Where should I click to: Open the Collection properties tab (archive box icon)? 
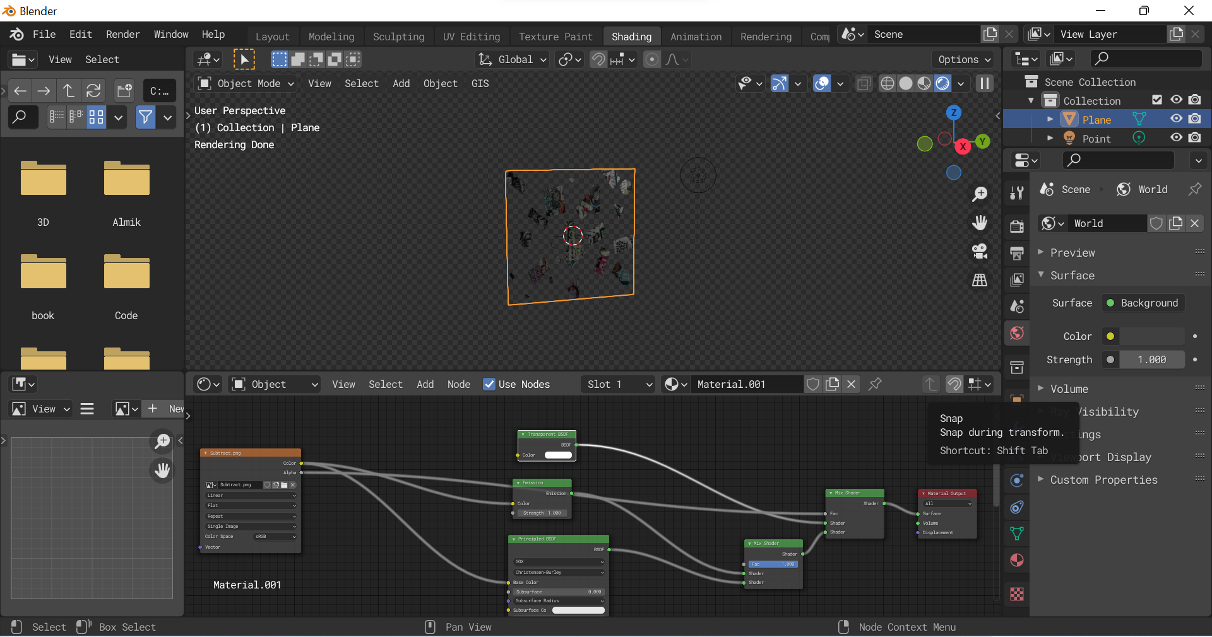tap(1016, 367)
